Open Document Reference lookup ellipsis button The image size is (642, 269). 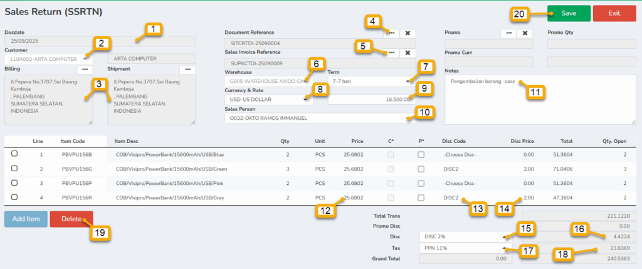[391, 33]
